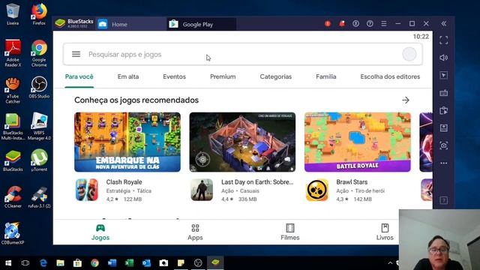Open keyboard controls icon in sidebar
The image size is (480, 270).
pyautogui.click(x=443, y=93)
